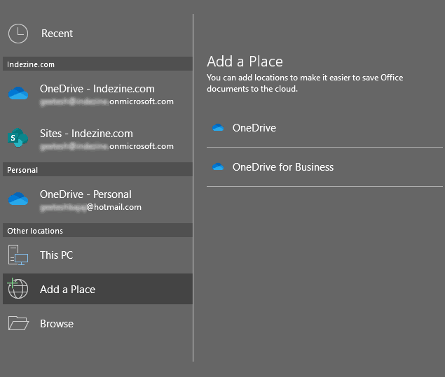Choose OneDrive - Personal location
The width and height of the screenshot is (445, 377).
tap(85, 194)
